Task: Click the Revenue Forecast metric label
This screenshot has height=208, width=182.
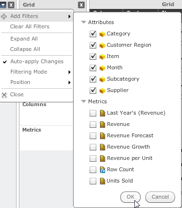Action: point(130,135)
